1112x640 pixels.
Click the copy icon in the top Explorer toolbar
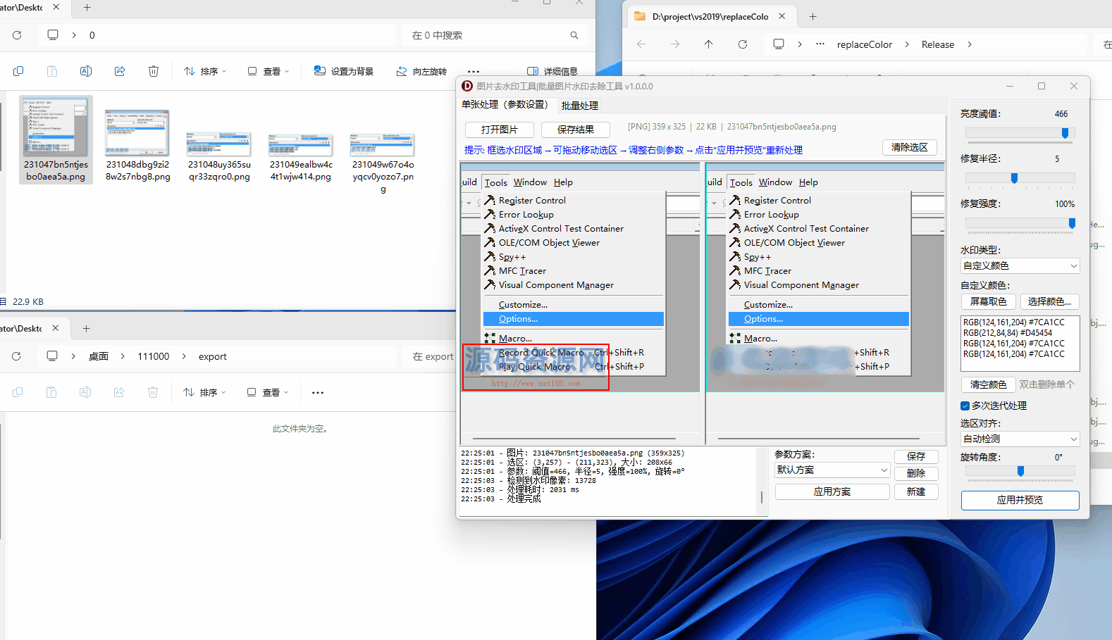point(18,71)
